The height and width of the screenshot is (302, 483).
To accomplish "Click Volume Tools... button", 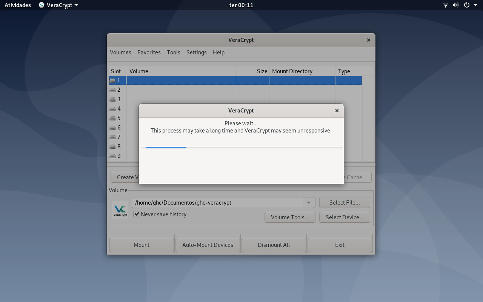I will point(290,217).
